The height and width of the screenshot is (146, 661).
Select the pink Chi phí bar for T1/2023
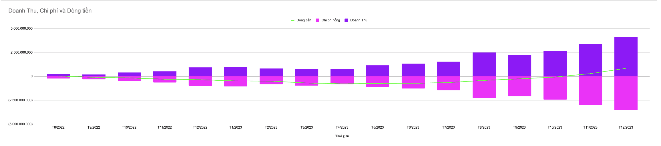[x=236, y=81]
